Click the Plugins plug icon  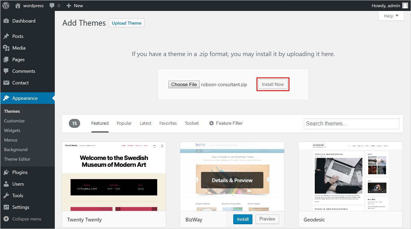point(6,172)
